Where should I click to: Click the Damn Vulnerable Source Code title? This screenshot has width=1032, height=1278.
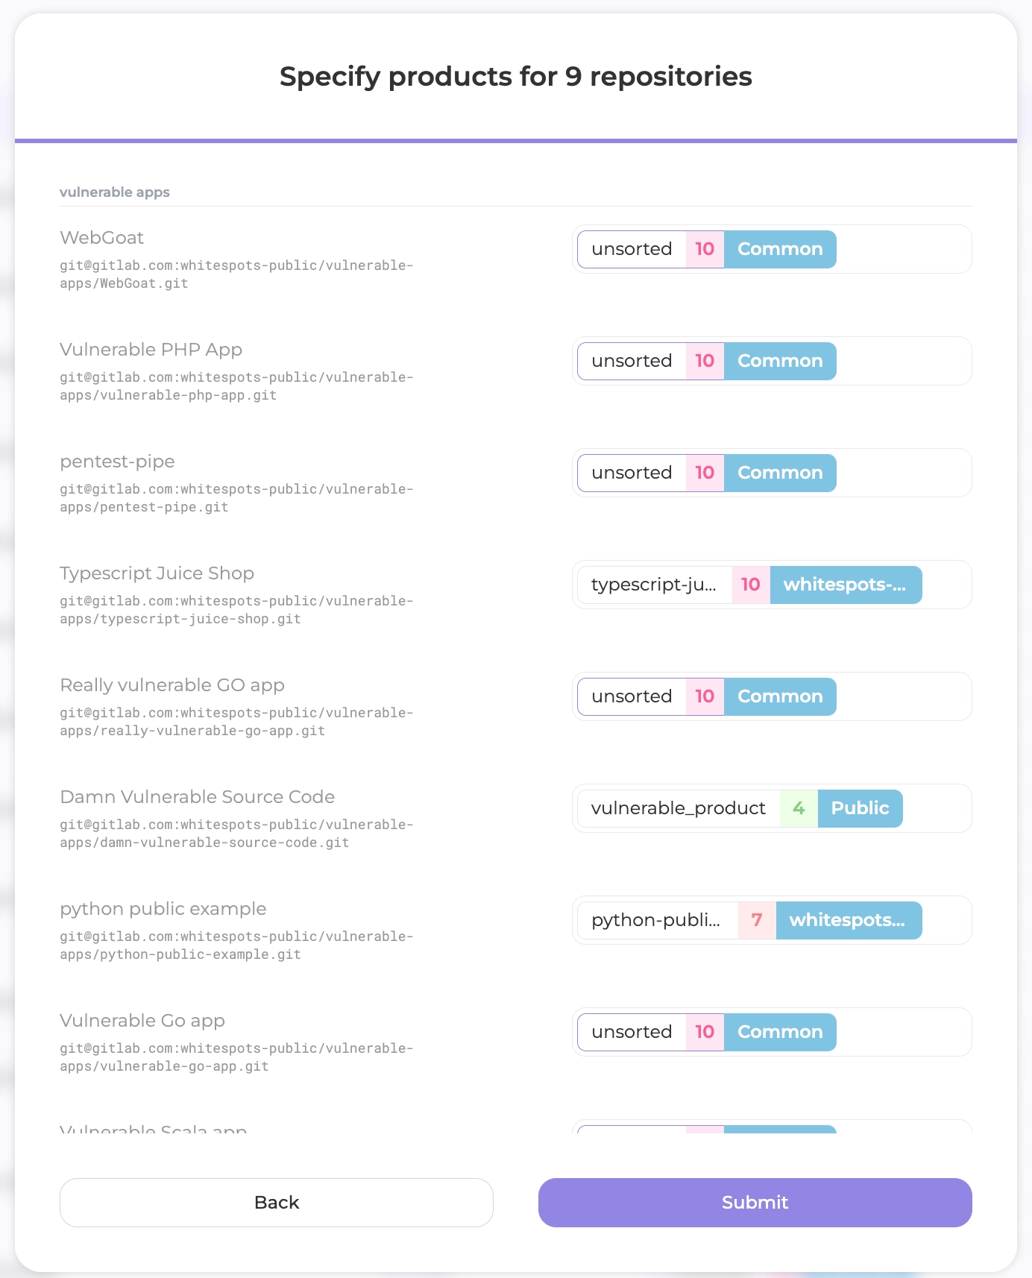coord(197,797)
